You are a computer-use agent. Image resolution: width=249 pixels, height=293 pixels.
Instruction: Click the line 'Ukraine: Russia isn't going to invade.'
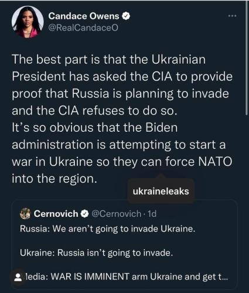tap(97, 253)
